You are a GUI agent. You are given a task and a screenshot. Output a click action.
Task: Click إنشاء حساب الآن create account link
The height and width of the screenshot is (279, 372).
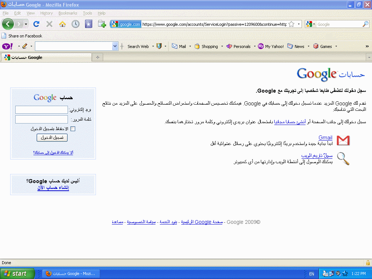(x=53, y=187)
